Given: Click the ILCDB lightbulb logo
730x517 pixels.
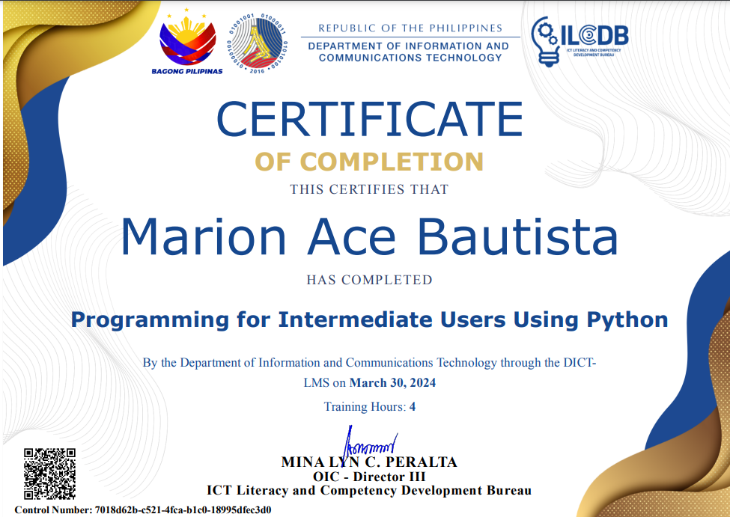Looking at the screenshot, I should pos(580,41).
